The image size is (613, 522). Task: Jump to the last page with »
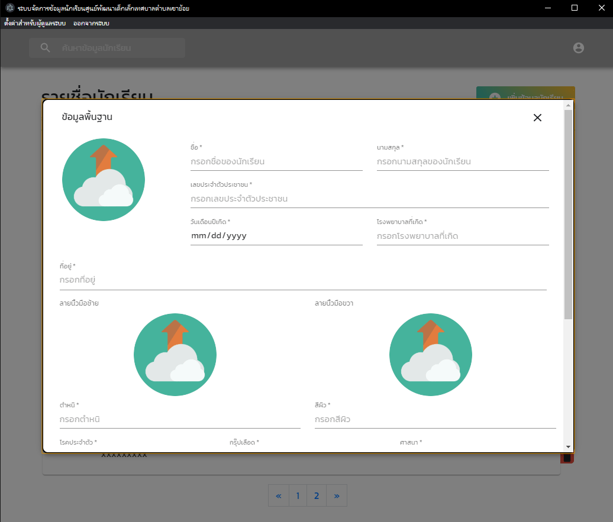tap(337, 496)
